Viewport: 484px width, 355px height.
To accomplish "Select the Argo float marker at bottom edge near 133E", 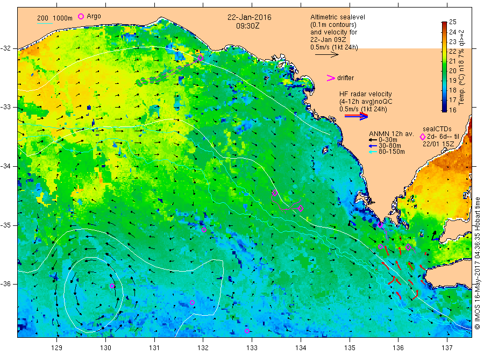I will tap(247, 331).
